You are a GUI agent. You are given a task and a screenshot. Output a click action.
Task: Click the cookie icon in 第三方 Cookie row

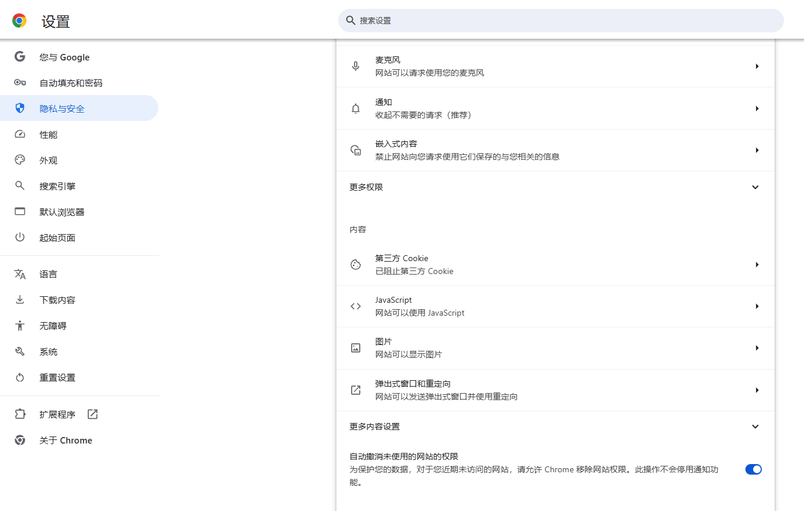pos(356,265)
